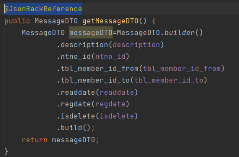Click the purple ntno_id argument
This screenshot has height=157, width=239.
tap(110, 57)
